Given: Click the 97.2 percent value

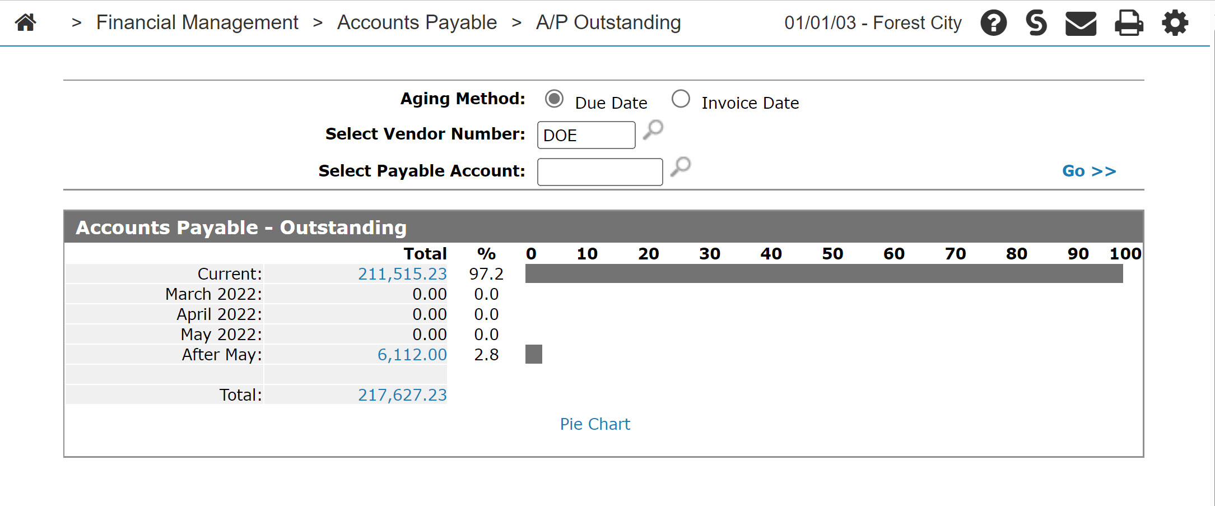Looking at the screenshot, I should [486, 274].
